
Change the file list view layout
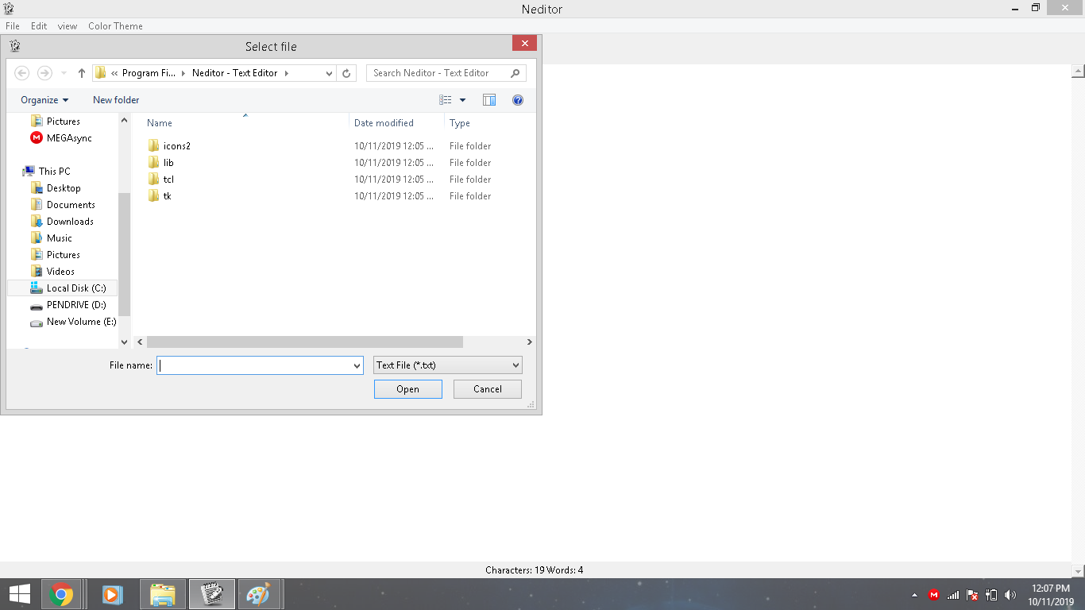pos(446,100)
